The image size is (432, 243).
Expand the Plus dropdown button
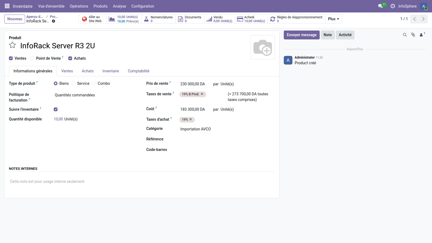333,19
